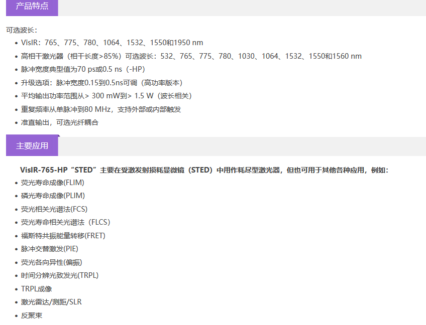Click the 激光雷达/测距/SLR item
Screen dimensions: 426x325
pyautogui.click(x=51, y=302)
